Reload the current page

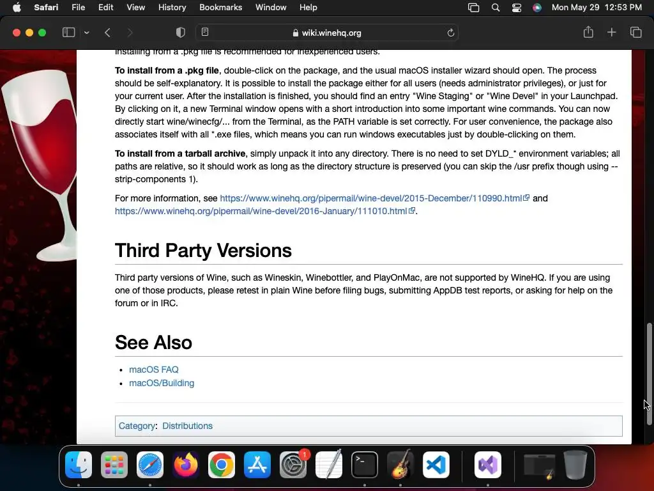(450, 33)
